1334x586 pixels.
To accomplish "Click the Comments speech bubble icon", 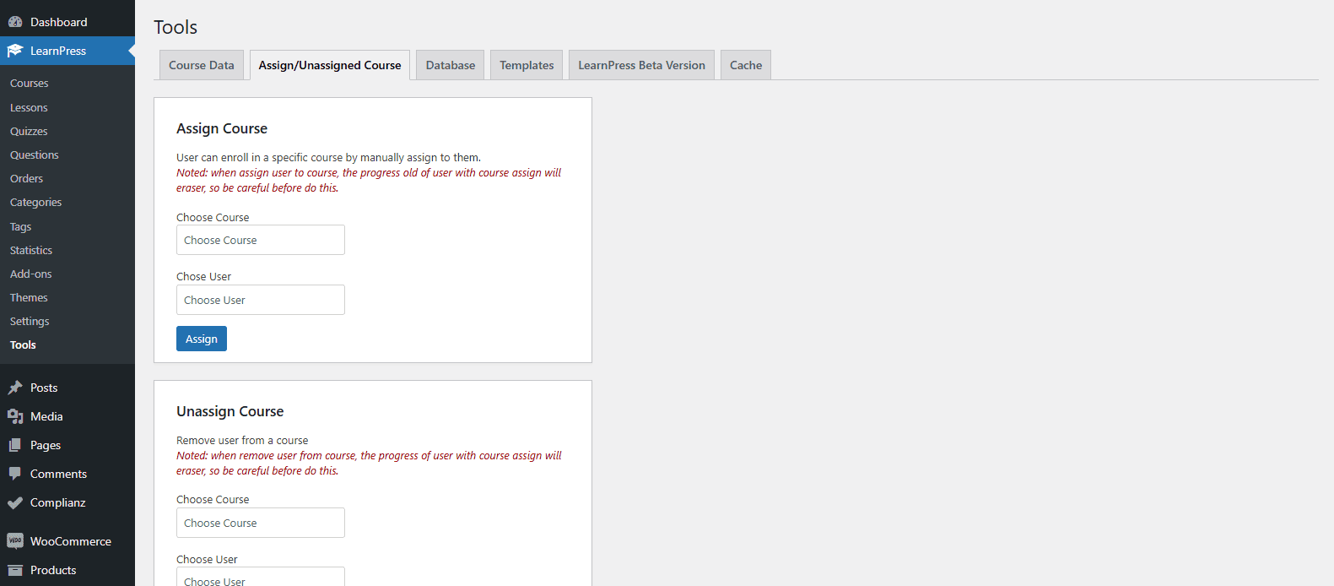I will click(15, 474).
